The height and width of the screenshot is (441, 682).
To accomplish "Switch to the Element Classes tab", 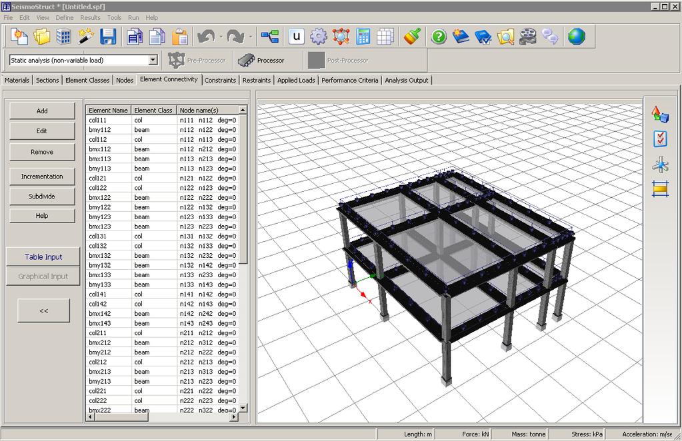I will (x=87, y=80).
